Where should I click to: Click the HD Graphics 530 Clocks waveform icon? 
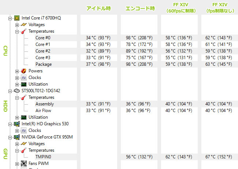tap(24, 130)
